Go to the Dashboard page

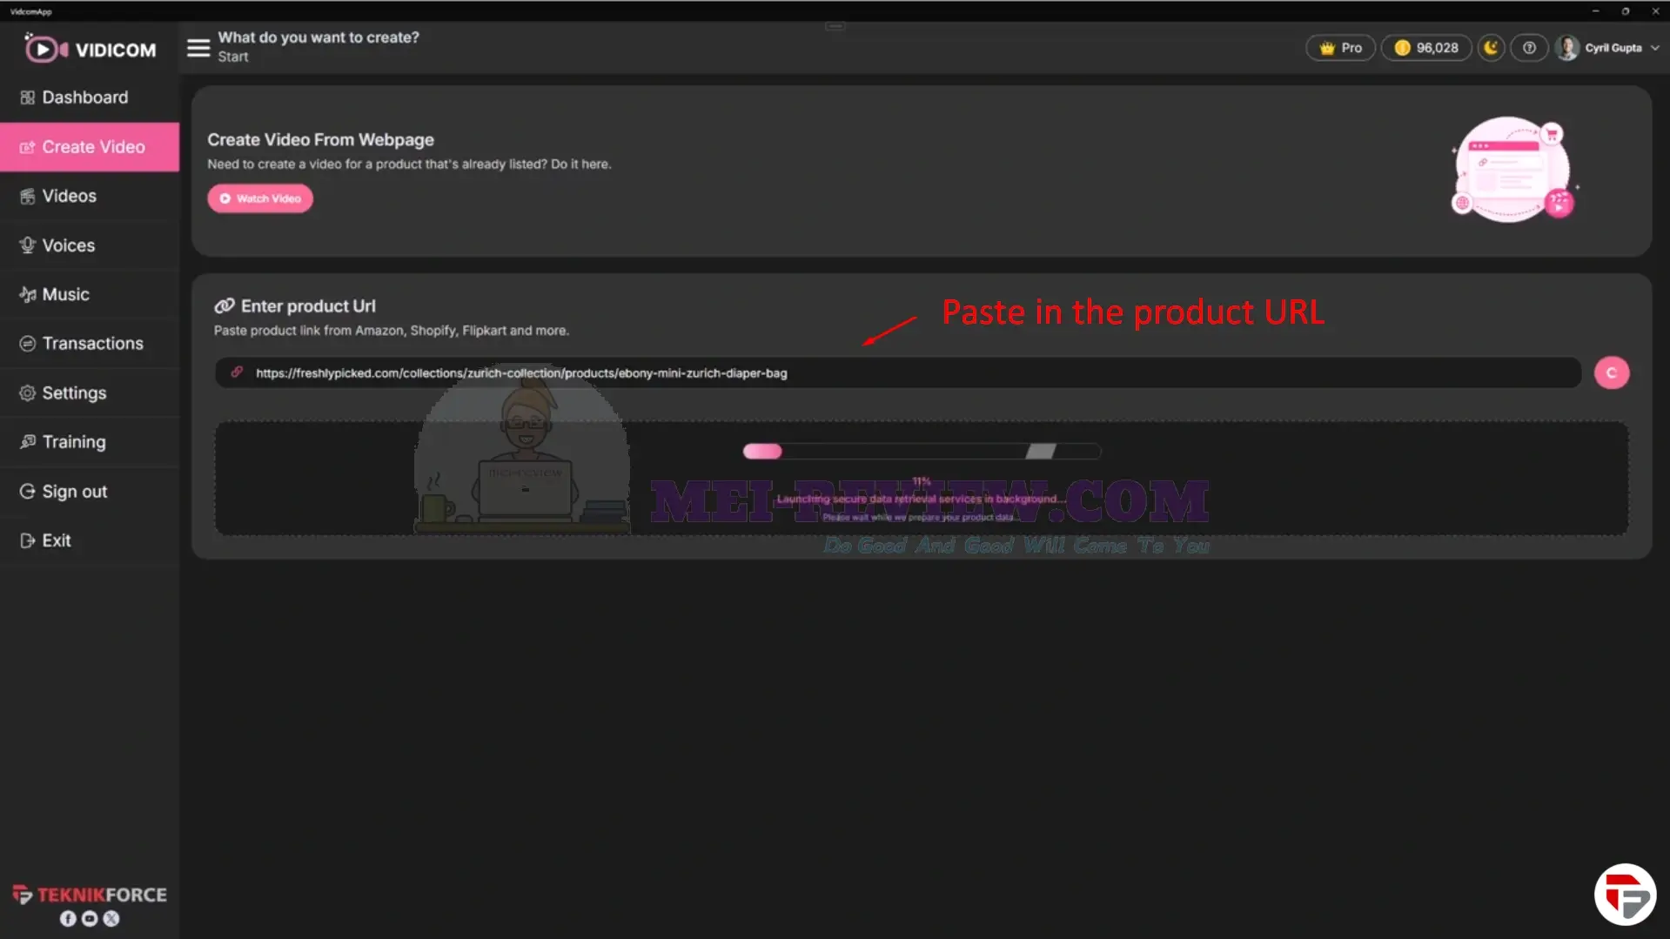90,97
